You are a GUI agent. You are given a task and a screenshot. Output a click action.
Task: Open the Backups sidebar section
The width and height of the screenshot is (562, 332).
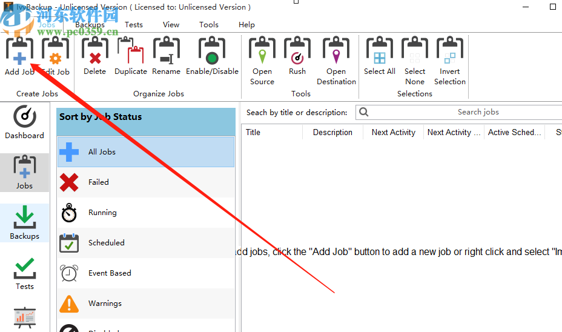24,223
